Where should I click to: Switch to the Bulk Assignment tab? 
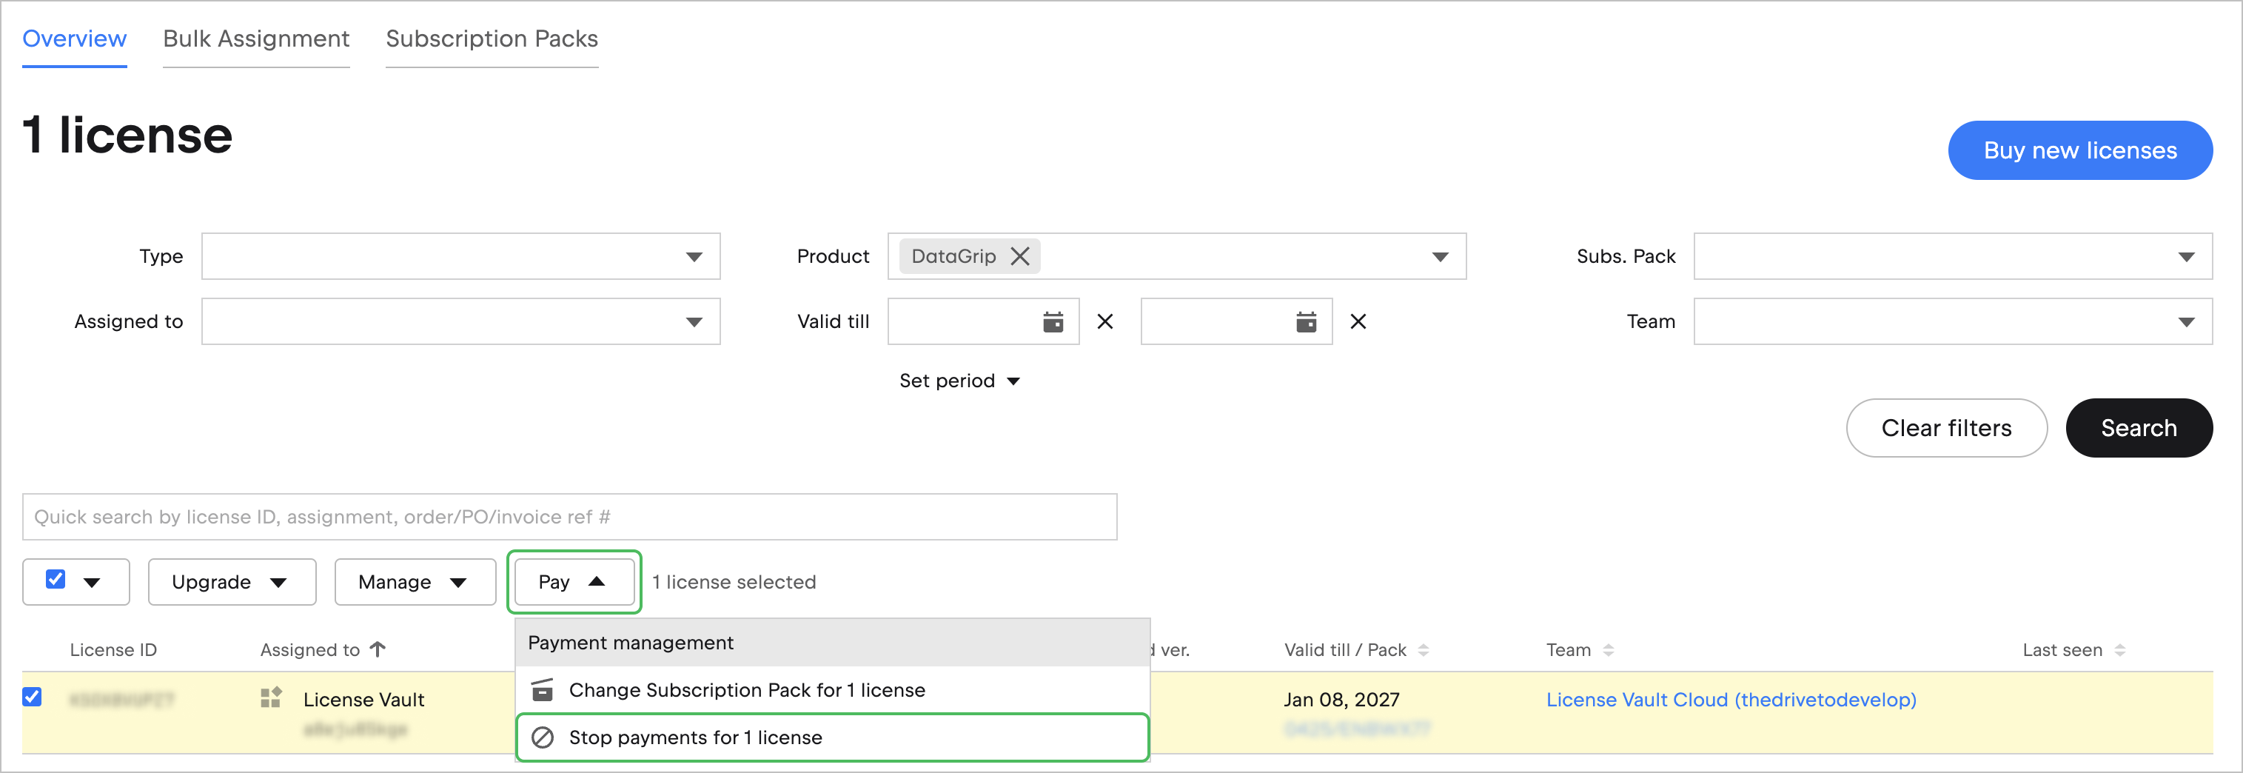pyautogui.click(x=256, y=39)
